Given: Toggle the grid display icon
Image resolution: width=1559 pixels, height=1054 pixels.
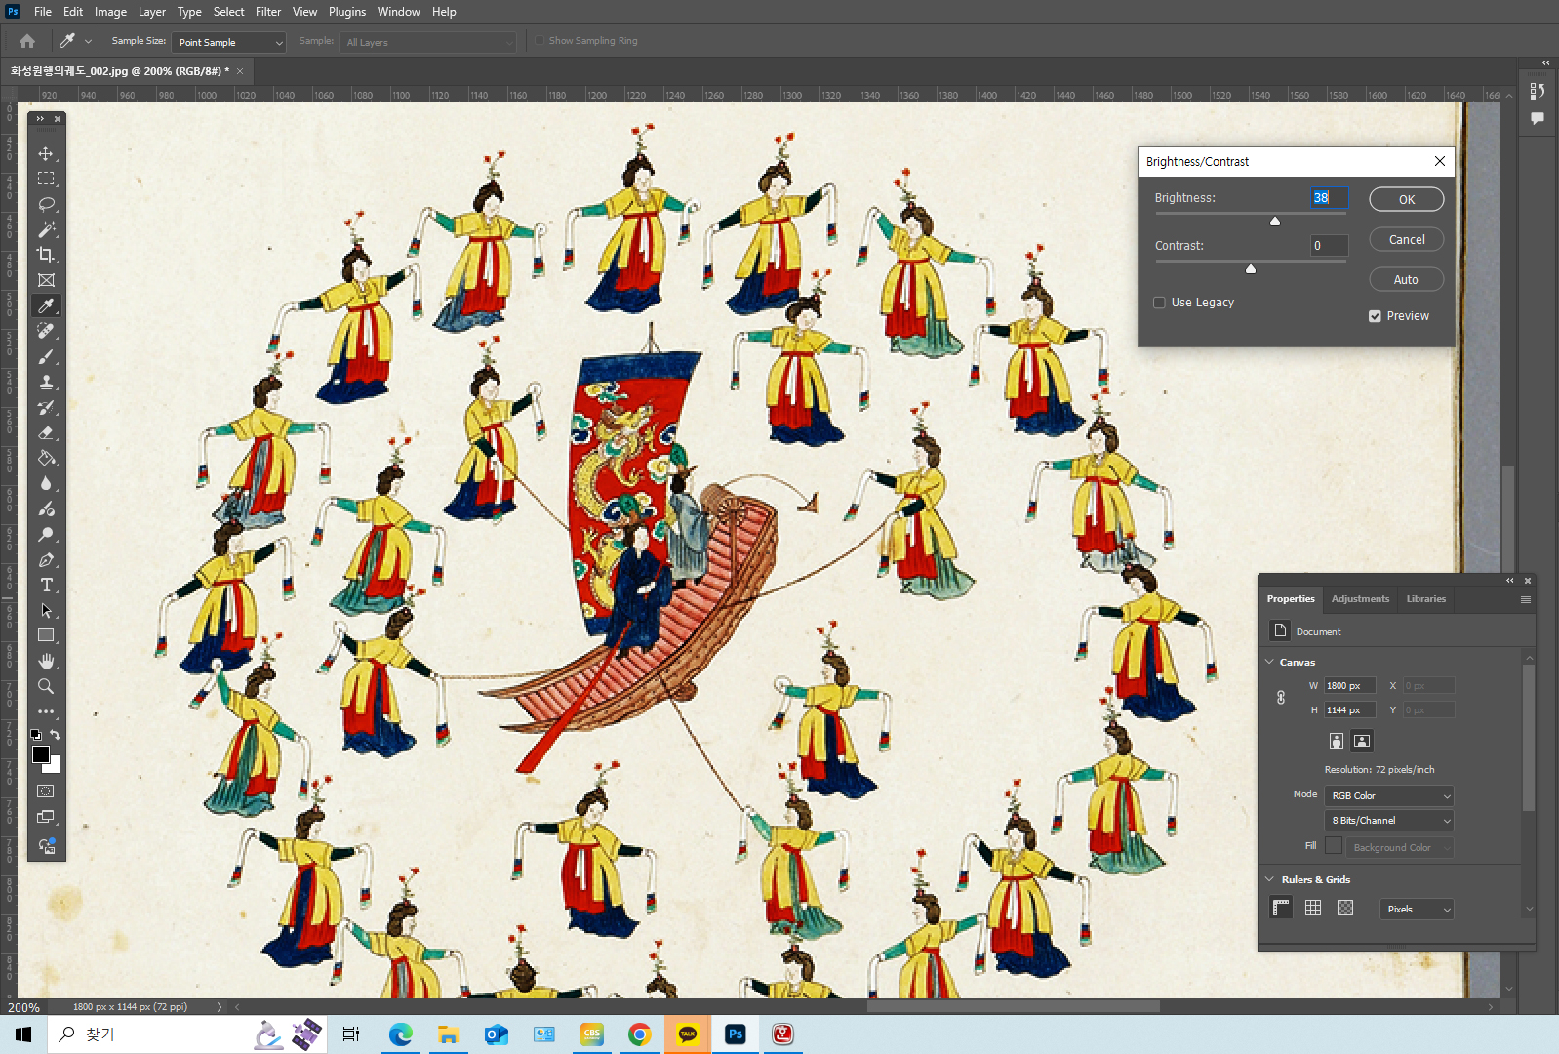Looking at the screenshot, I should tap(1313, 908).
